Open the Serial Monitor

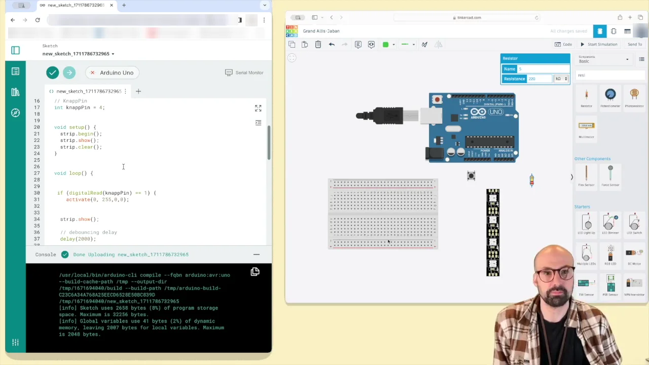click(244, 72)
